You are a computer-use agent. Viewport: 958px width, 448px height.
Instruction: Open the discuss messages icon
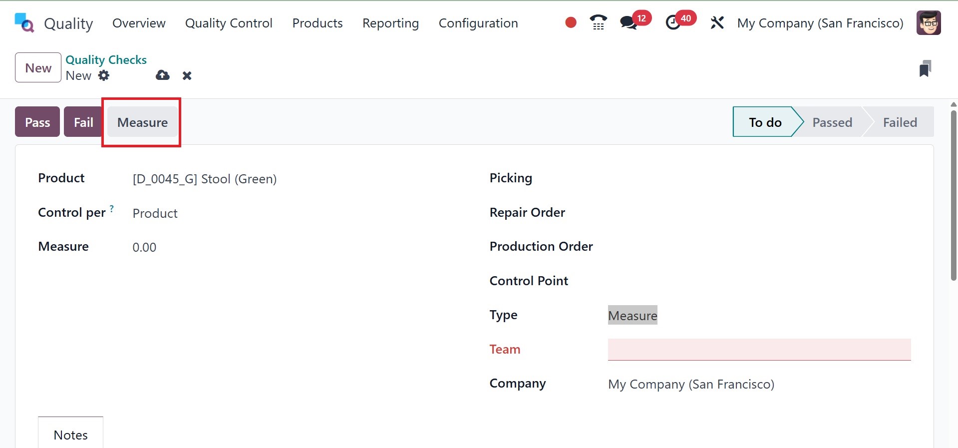(x=629, y=22)
